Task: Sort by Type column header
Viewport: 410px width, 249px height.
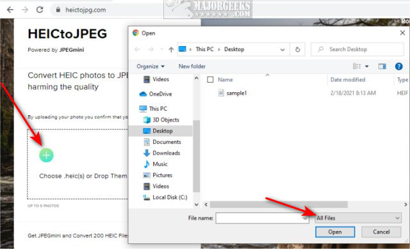Action: [402, 79]
